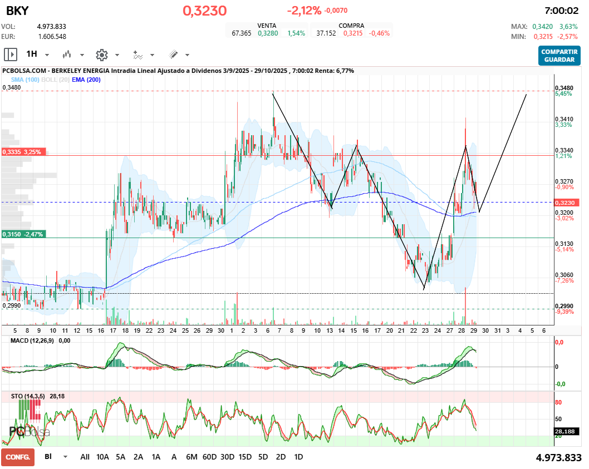Select the A time range

pos(174,457)
